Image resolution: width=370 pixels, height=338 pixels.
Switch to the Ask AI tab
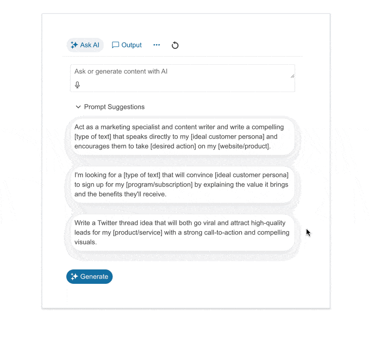point(85,45)
